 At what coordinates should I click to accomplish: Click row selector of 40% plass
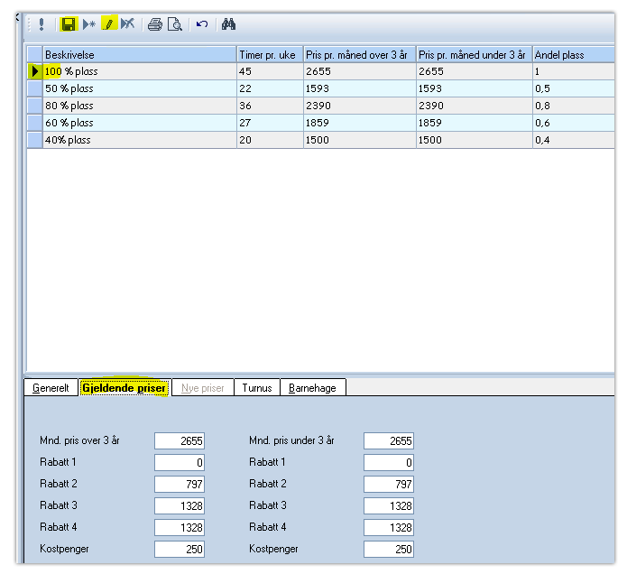(35, 140)
